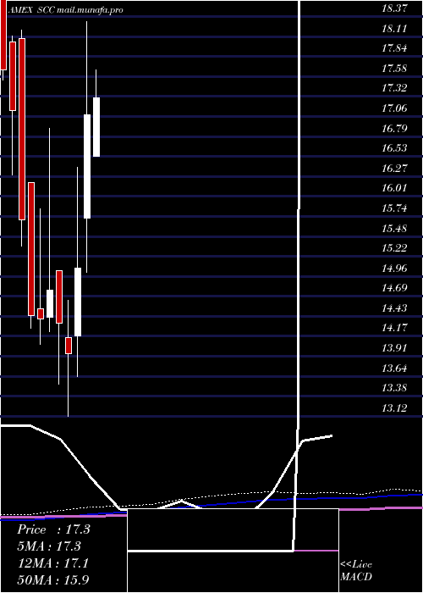Select the 15.22 price axis label
The image size is (423, 593).
[x=394, y=247]
